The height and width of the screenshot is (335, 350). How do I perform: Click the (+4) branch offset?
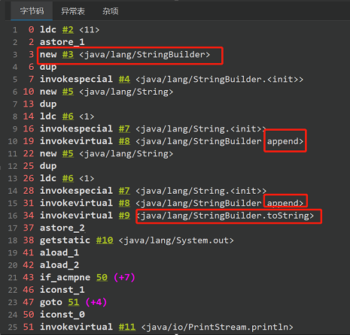[96, 302]
